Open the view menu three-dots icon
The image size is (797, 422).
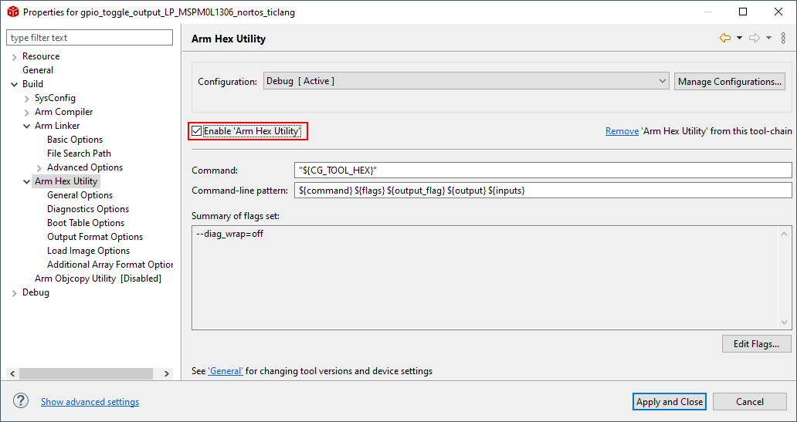(x=783, y=38)
